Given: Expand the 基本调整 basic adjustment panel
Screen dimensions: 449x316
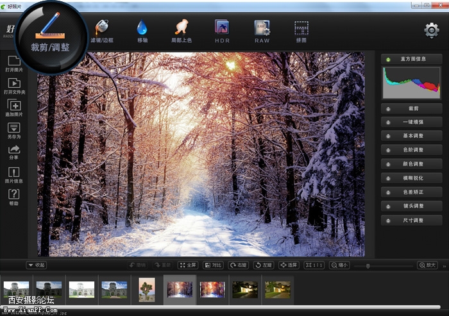Looking at the screenshot, I should (411, 136).
